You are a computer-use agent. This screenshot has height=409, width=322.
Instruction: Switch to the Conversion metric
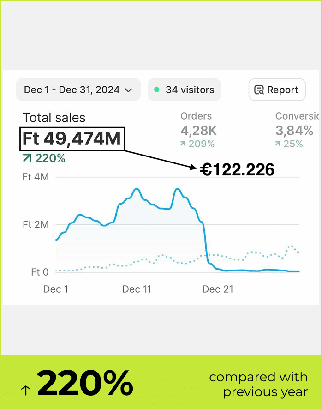(x=298, y=116)
